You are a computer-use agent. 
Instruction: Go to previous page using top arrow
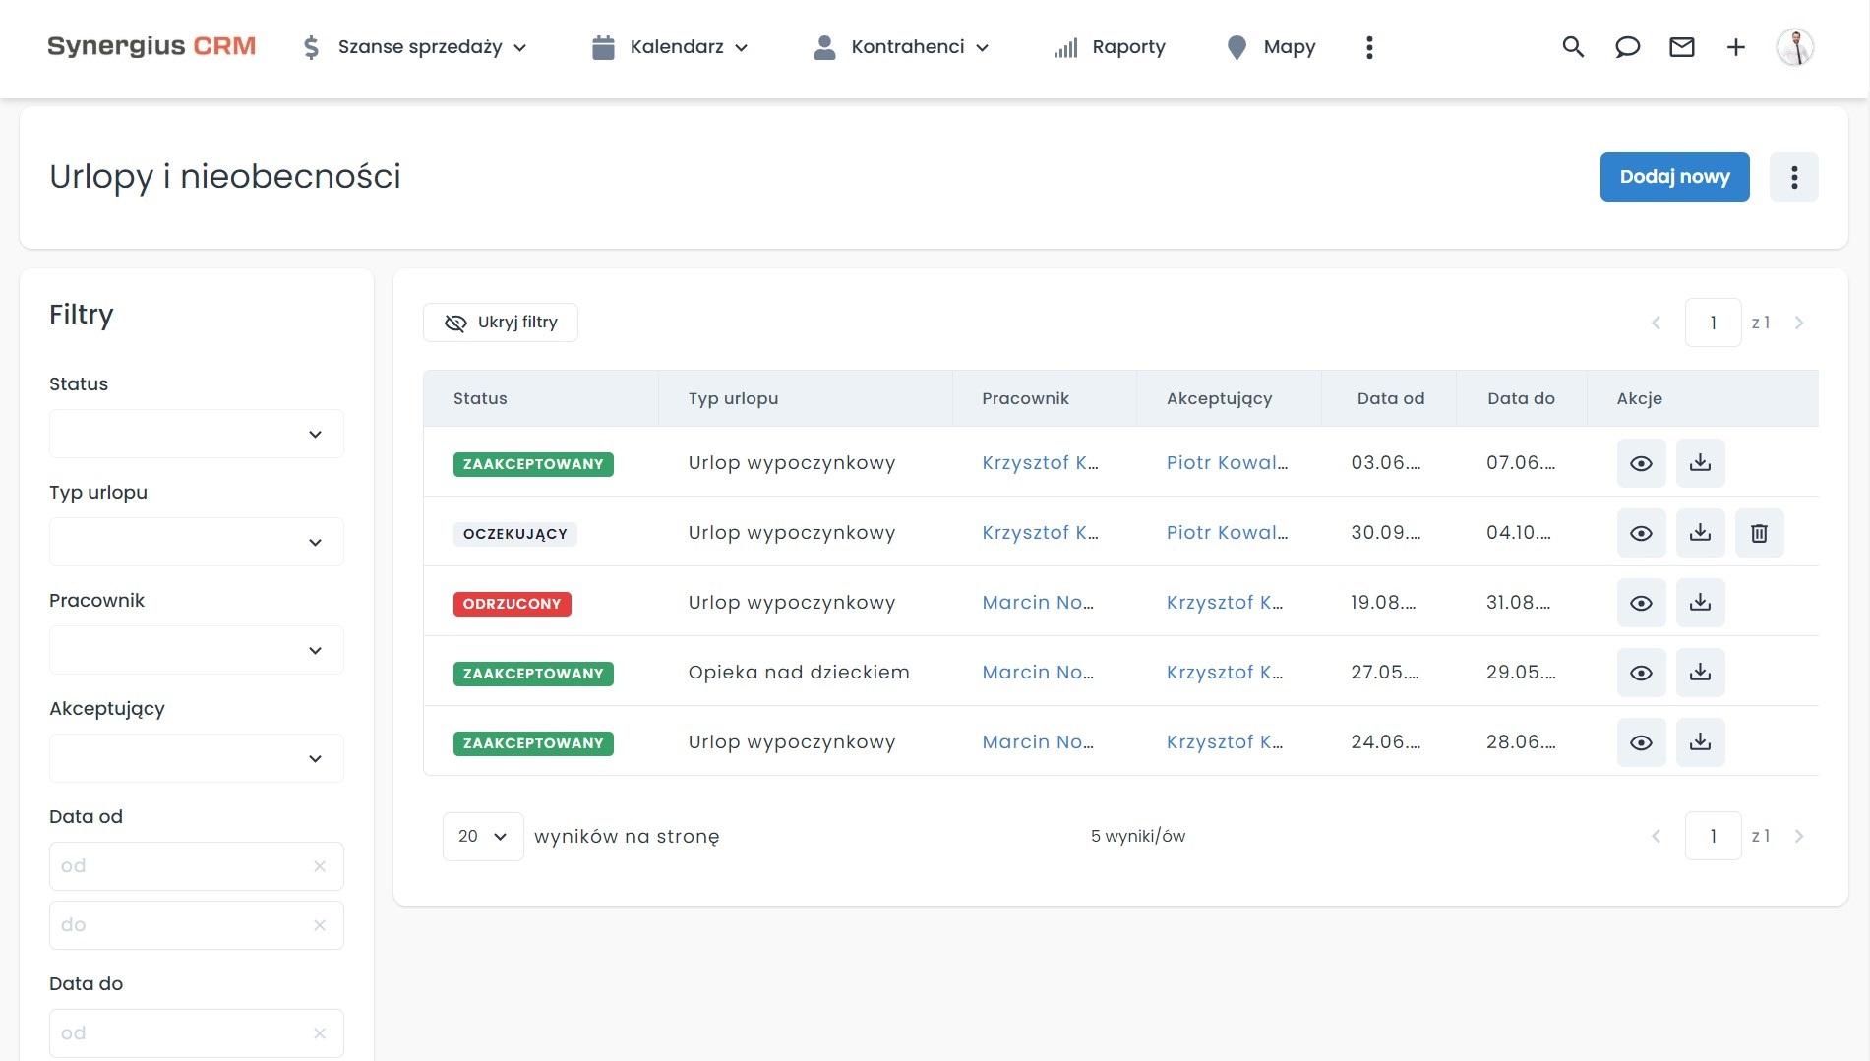(x=1656, y=323)
